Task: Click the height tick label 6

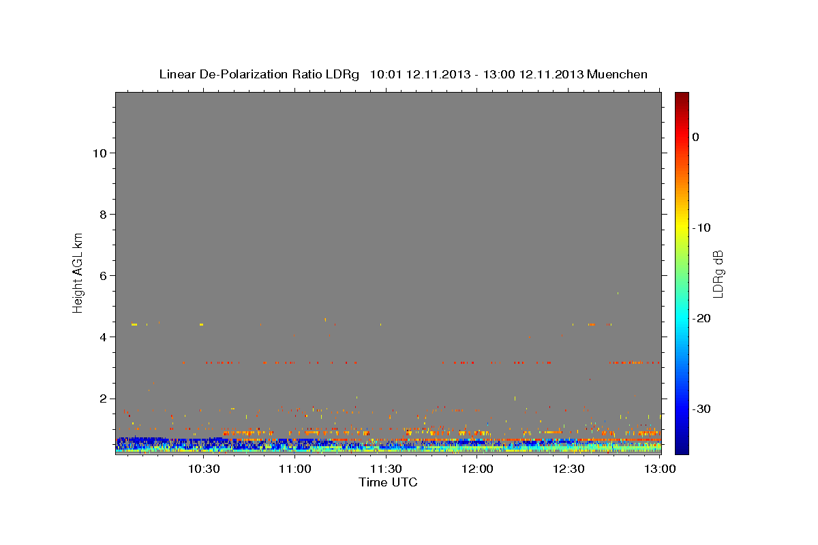Action: point(105,276)
